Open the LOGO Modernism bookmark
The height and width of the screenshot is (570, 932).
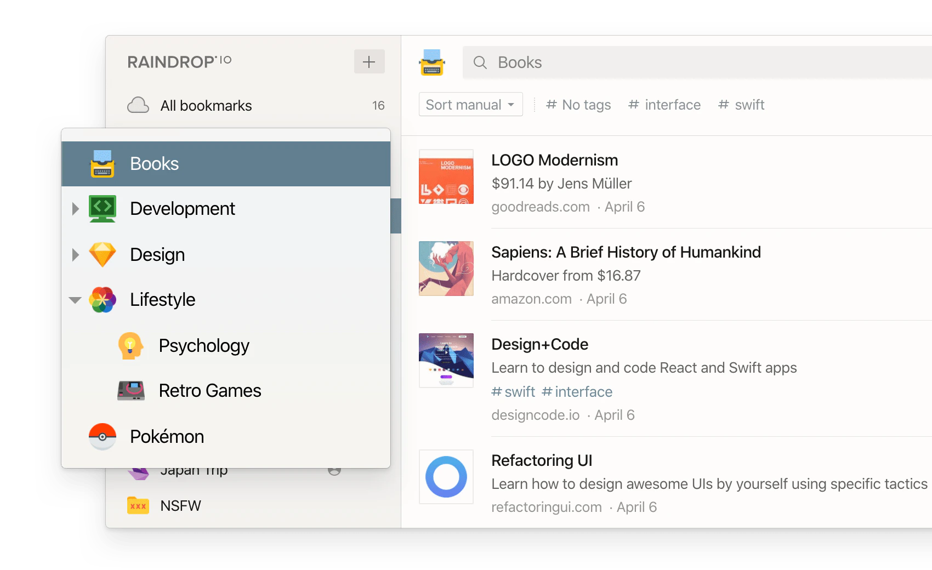tap(554, 160)
